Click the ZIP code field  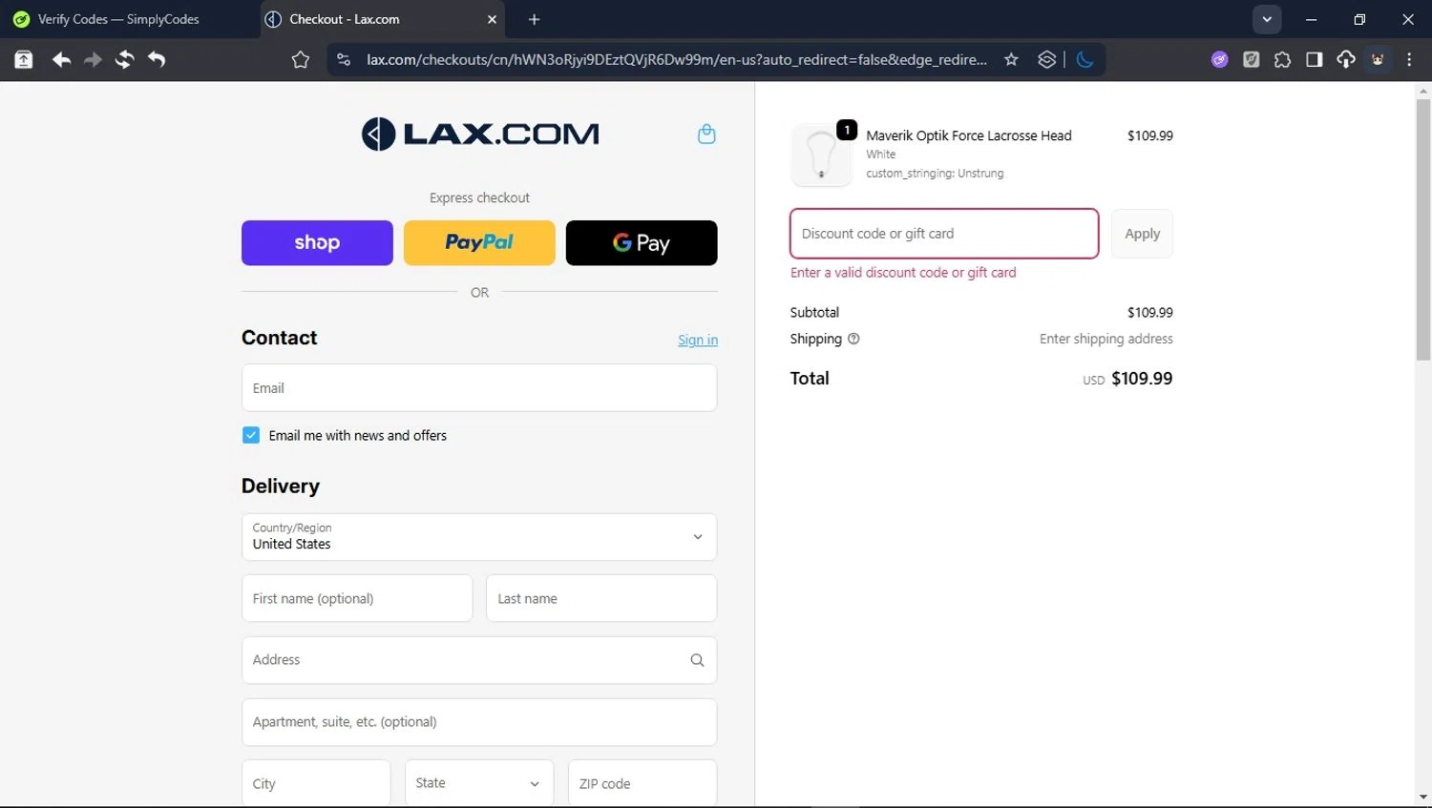point(642,783)
